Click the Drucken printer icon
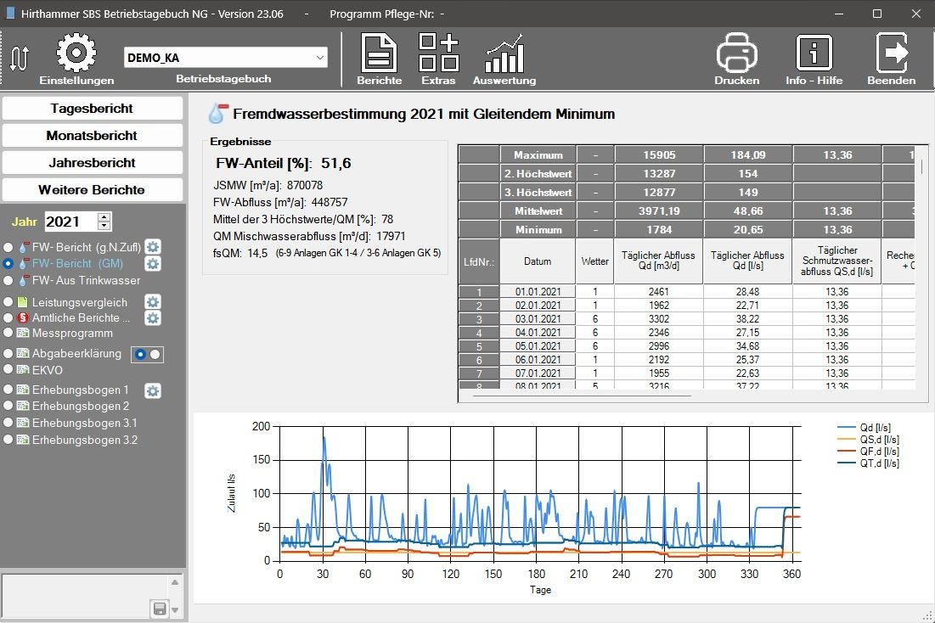Screen dimensions: 935x623 point(736,53)
